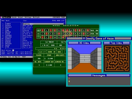Screen dimensions: 132x99
Task: Select the word ENDURE in the list
Action: click(8, 42)
